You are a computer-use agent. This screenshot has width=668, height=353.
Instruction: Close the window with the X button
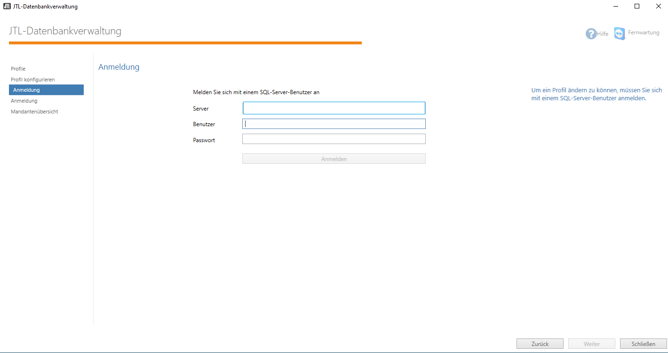(x=658, y=6)
